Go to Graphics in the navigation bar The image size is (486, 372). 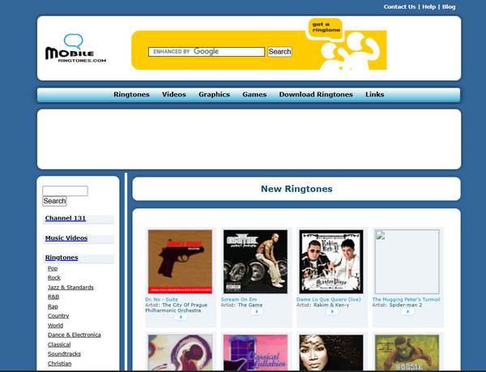(x=214, y=95)
